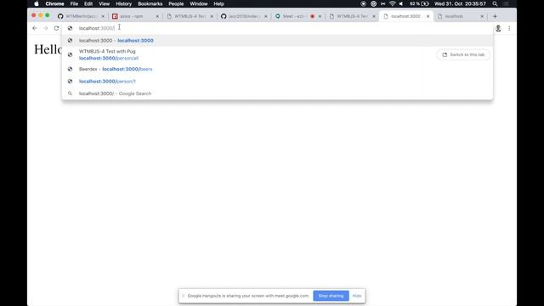Open a new tab with plus button
The image size is (544, 306).
pyautogui.click(x=495, y=16)
